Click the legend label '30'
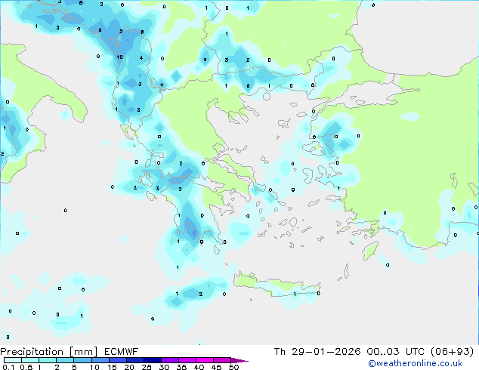479x370 pixels. coord(164,367)
